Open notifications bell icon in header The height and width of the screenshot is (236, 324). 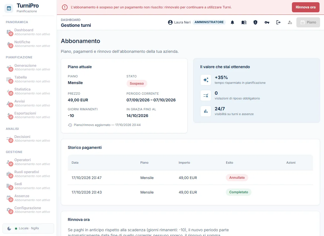[x=232, y=22]
